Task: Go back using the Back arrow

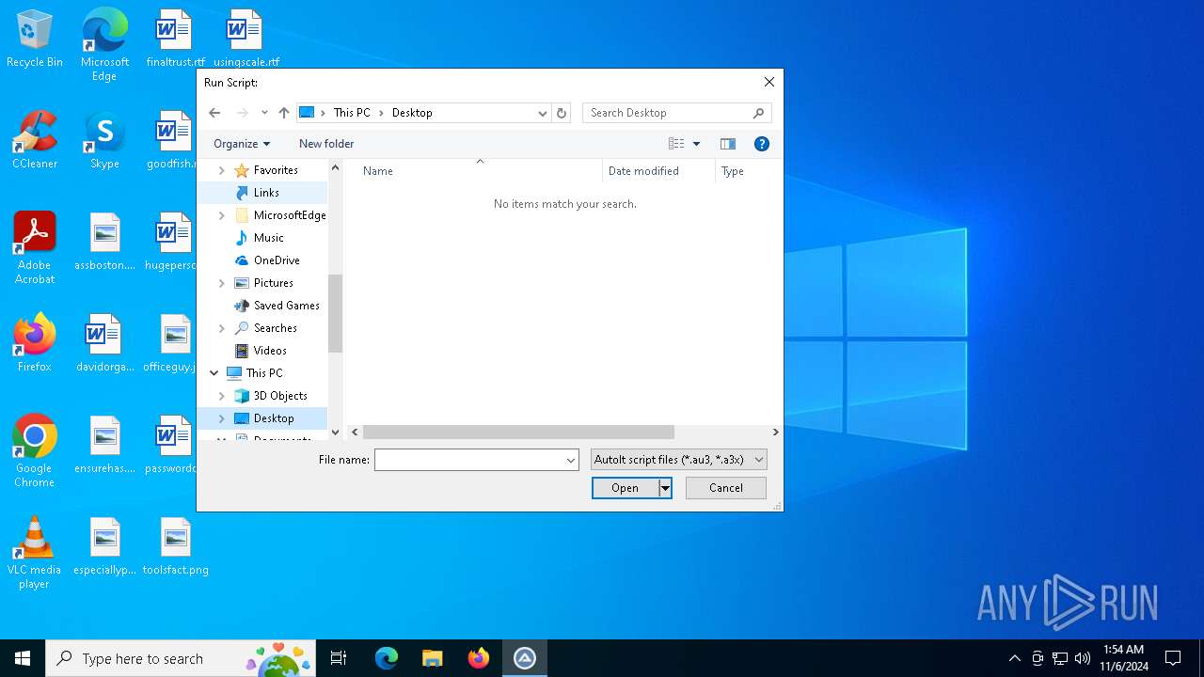Action: click(x=214, y=113)
